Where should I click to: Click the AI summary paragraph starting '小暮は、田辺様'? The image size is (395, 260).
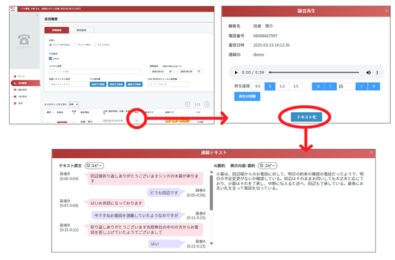[x=290, y=181]
